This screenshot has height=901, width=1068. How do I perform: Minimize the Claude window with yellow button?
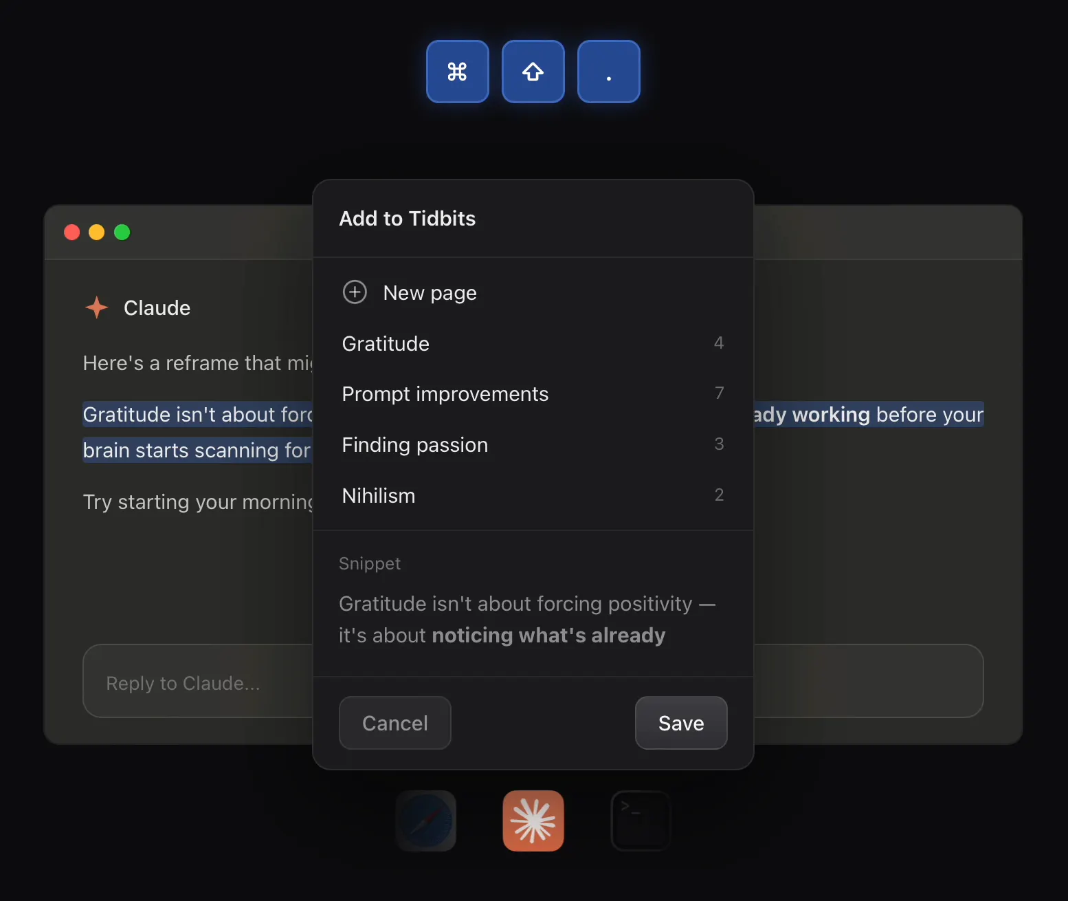click(x=97, y=232)
